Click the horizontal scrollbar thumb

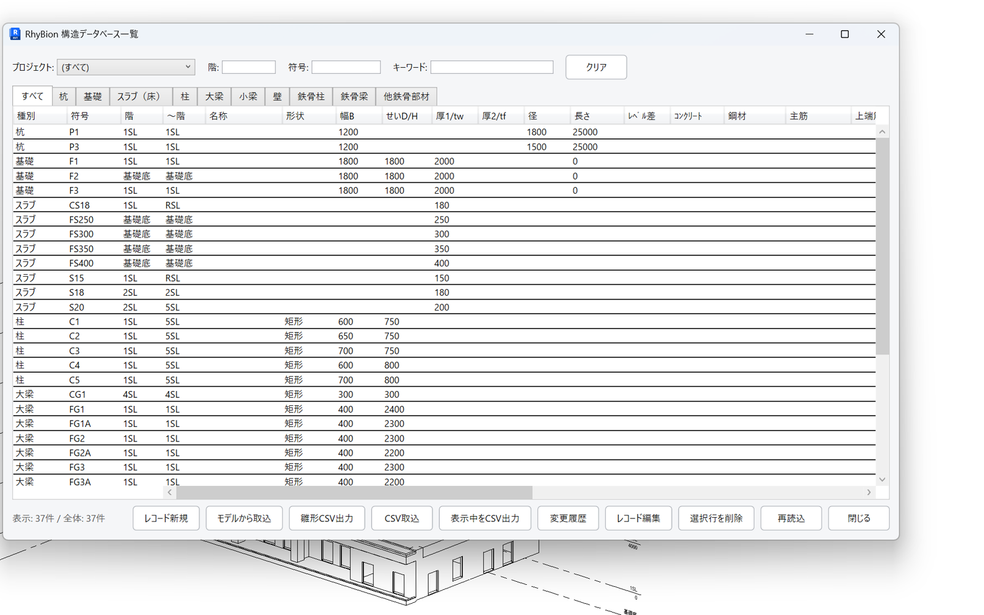pyautogui.click(x=354, y=493)
